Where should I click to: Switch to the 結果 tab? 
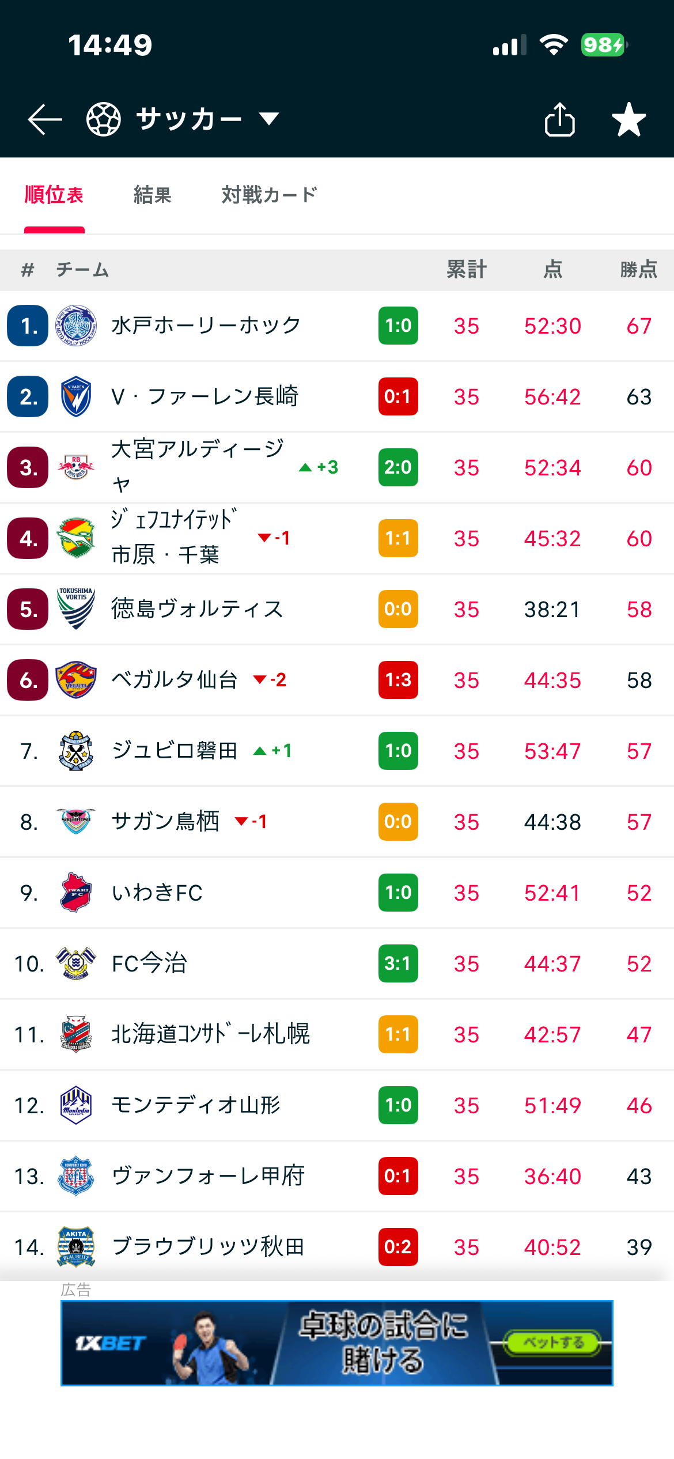tap(153, 195)
